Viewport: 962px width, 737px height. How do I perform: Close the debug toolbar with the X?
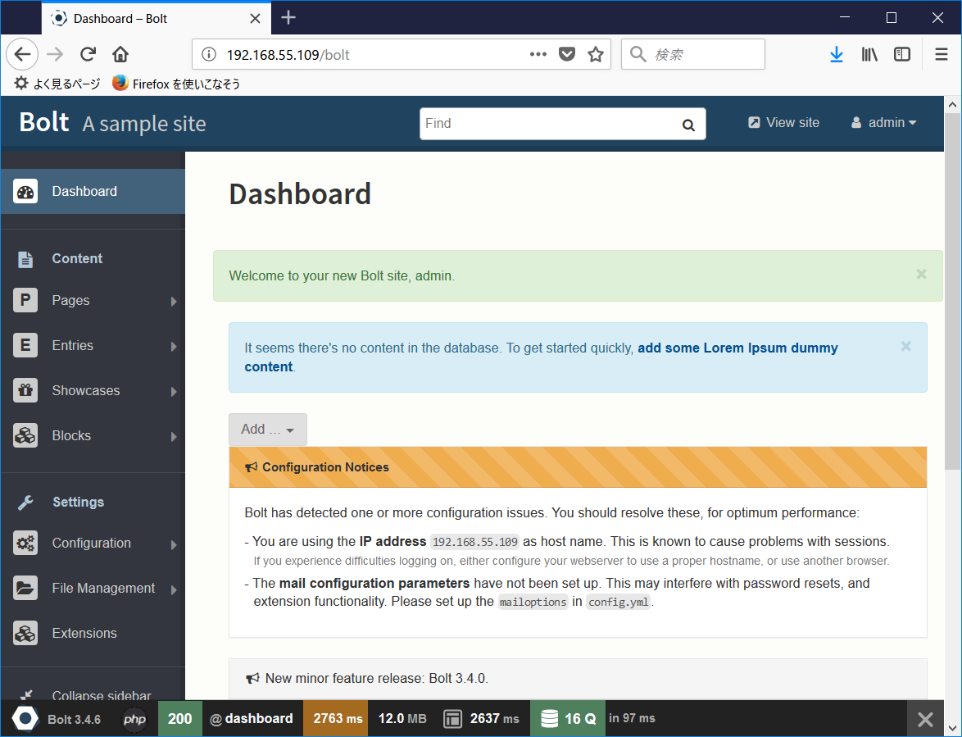point(925,719)
